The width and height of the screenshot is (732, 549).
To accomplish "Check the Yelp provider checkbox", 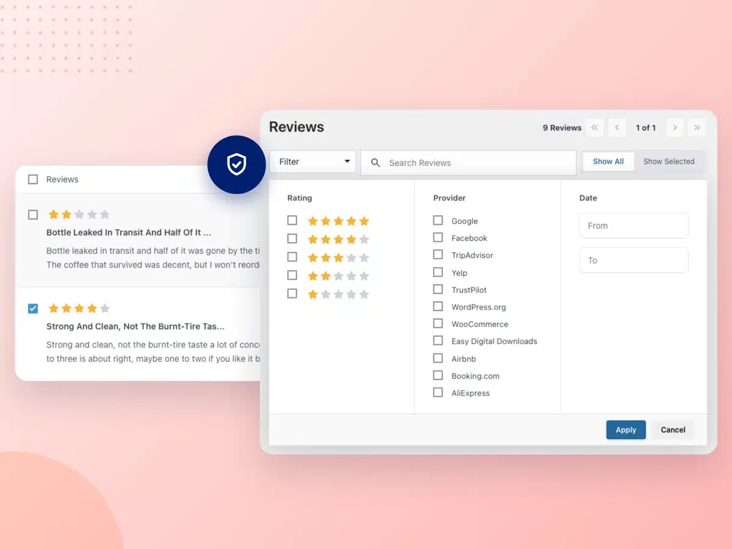I will 438,272.
